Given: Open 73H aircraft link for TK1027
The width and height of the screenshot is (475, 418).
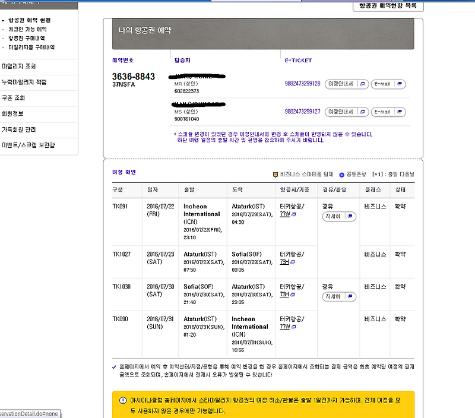Looking at the screenshot, I should tap(284, 262).
